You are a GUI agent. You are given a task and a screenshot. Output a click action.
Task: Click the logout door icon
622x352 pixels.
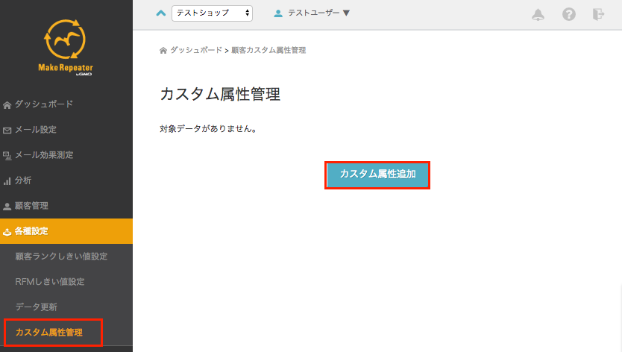pos(598,14)
